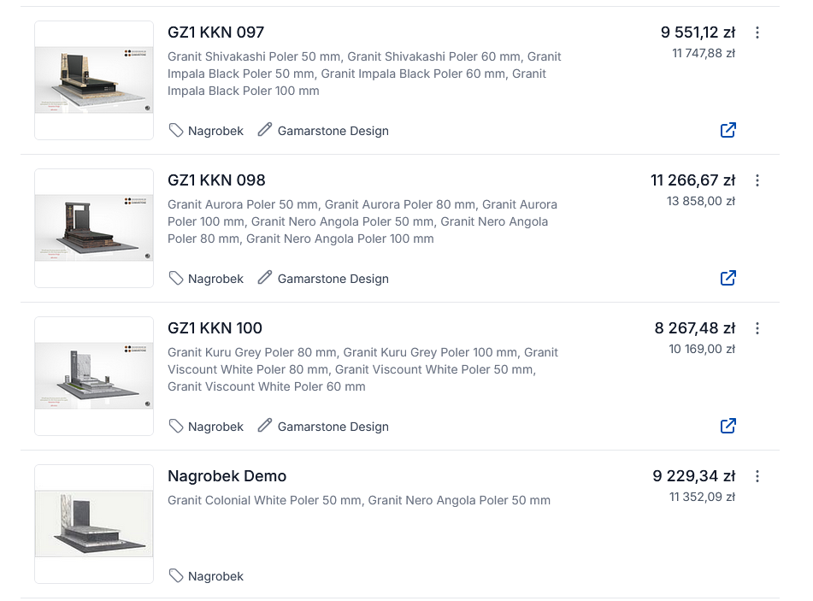Open more options menu for Nagrobek Demo
The height and width of the screenshot is (601, 813).
click(757, 476)
